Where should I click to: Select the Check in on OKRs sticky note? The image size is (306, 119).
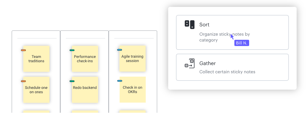(x=132, y=89)
